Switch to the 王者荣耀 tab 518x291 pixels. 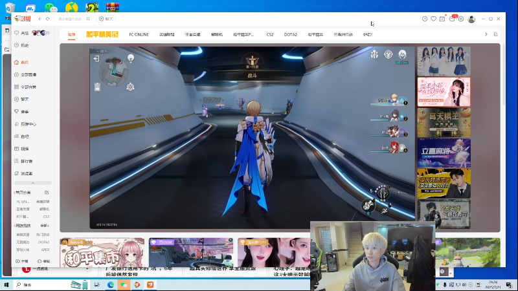coord(192,34)
